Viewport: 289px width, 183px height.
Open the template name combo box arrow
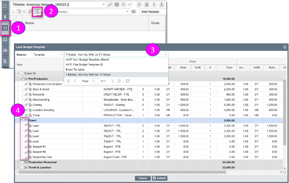[166, 55]
